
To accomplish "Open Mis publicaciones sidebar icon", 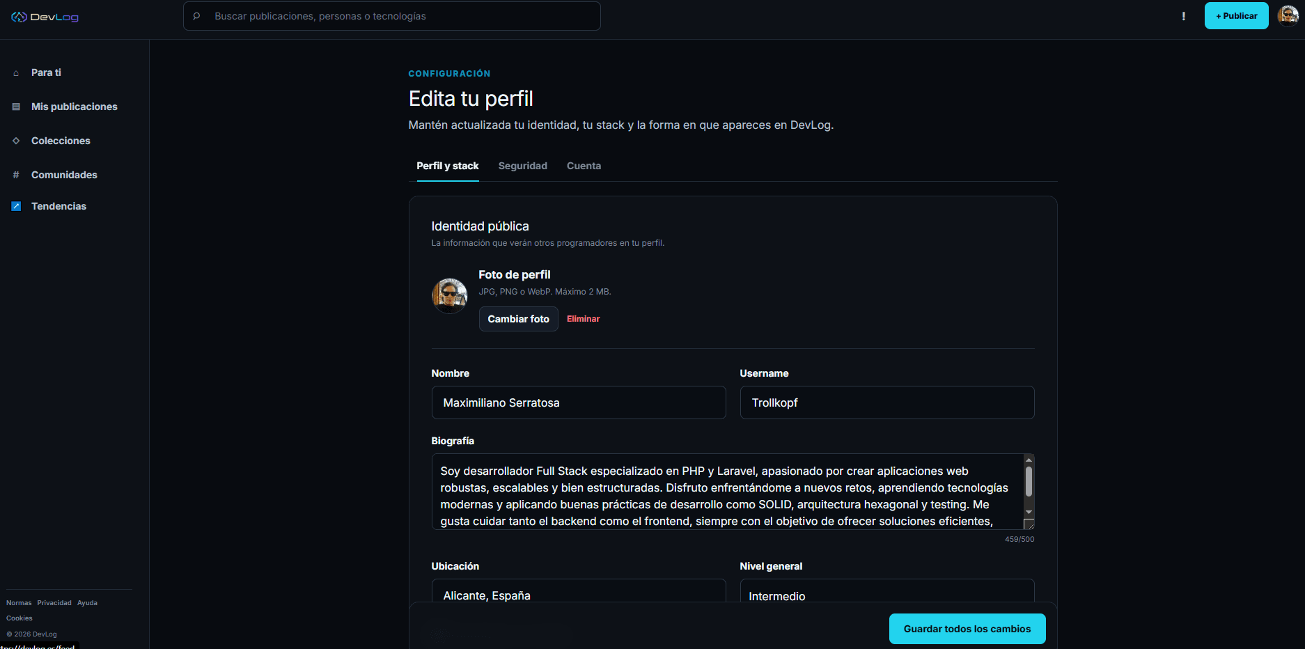I will [16, 107].
